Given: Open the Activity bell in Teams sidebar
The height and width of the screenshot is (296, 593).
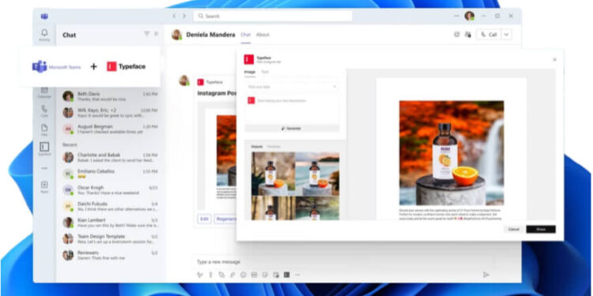Looking at the screenshot, I should 44,35.
